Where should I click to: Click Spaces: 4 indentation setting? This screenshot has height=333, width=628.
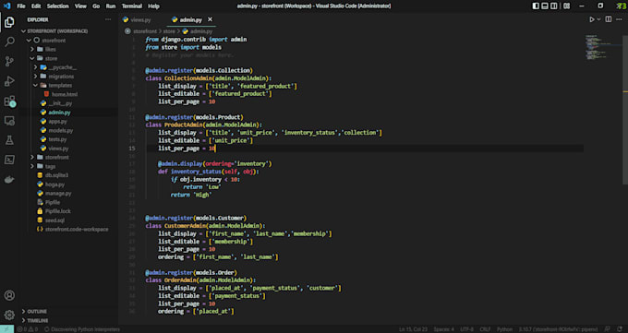(444, 329)
